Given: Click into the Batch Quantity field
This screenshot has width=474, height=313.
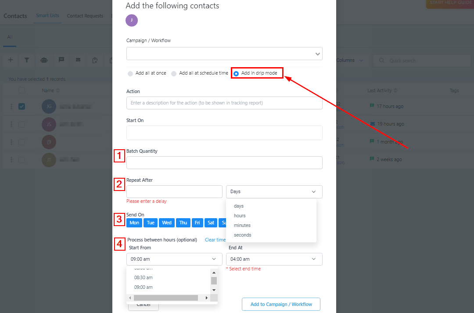Looking at the screenshot, I should (x=224, y=162).
